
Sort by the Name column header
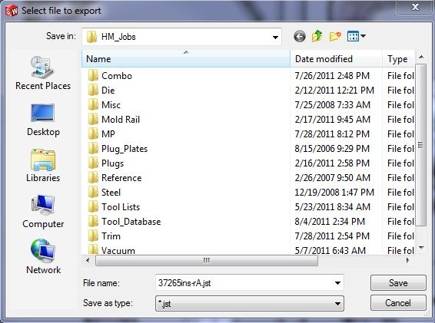(x=186, y=59)
